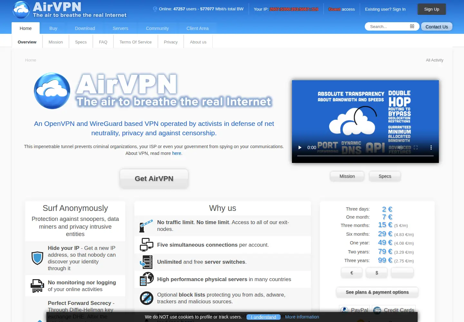Viewport: 464px width, 322px height.
Task: Select the Specs sub-tab
Action: click(x=81, y=42)
